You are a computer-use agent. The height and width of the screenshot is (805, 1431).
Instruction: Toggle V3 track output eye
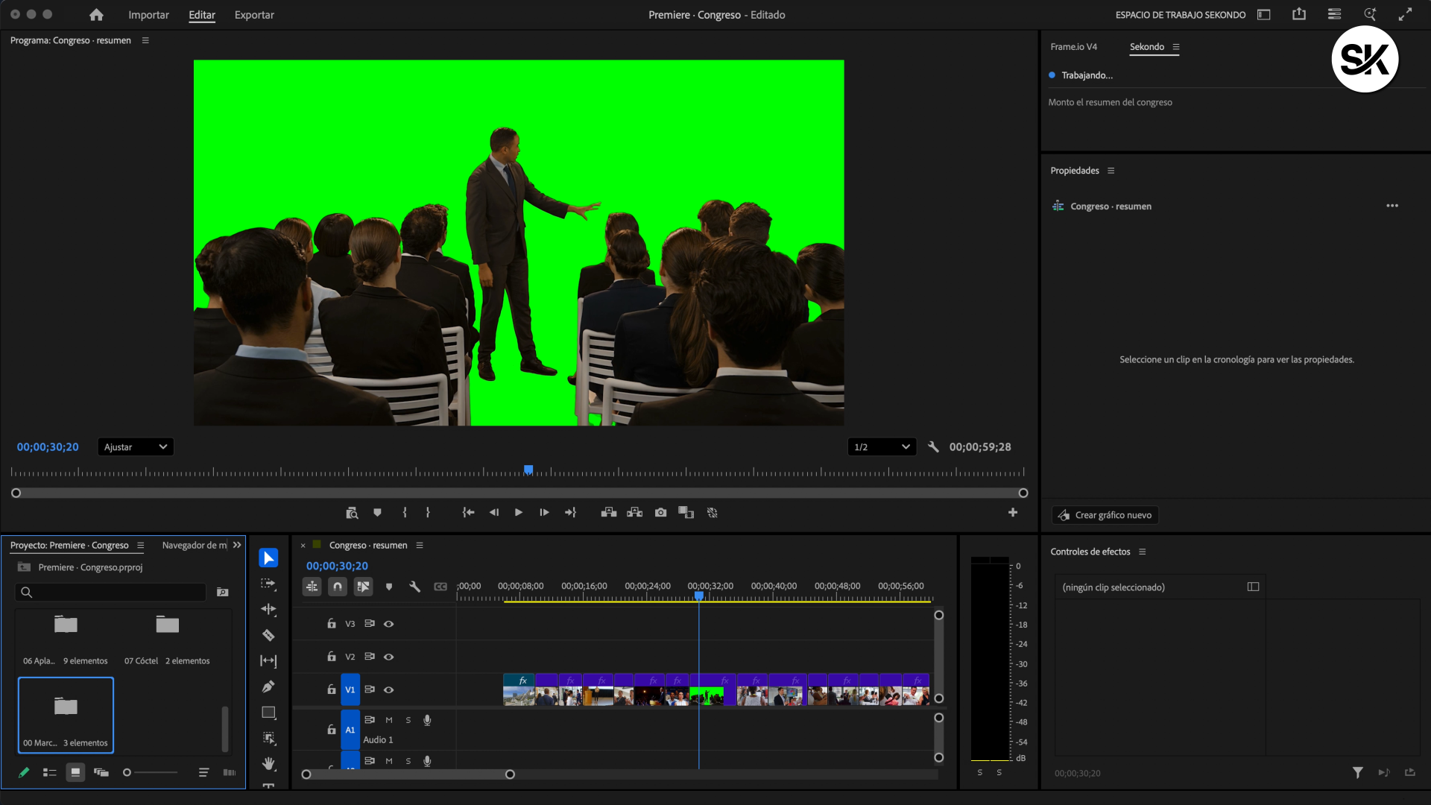tap(389, 624)
